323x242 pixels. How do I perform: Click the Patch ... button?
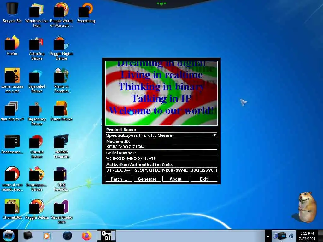119,179
